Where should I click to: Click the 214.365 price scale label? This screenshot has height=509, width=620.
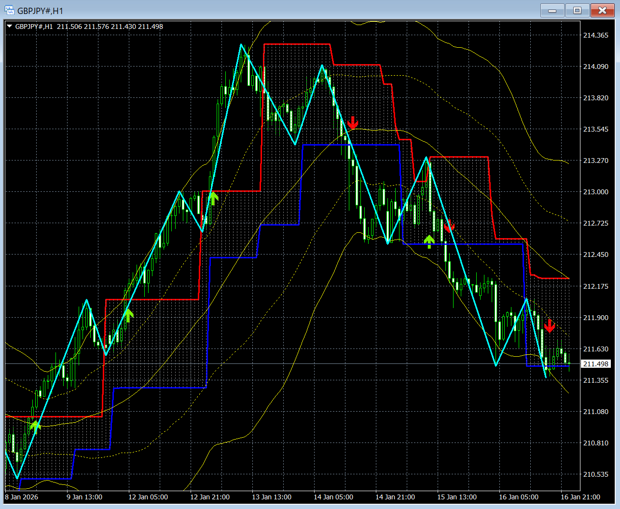click(x=596, y=35)
